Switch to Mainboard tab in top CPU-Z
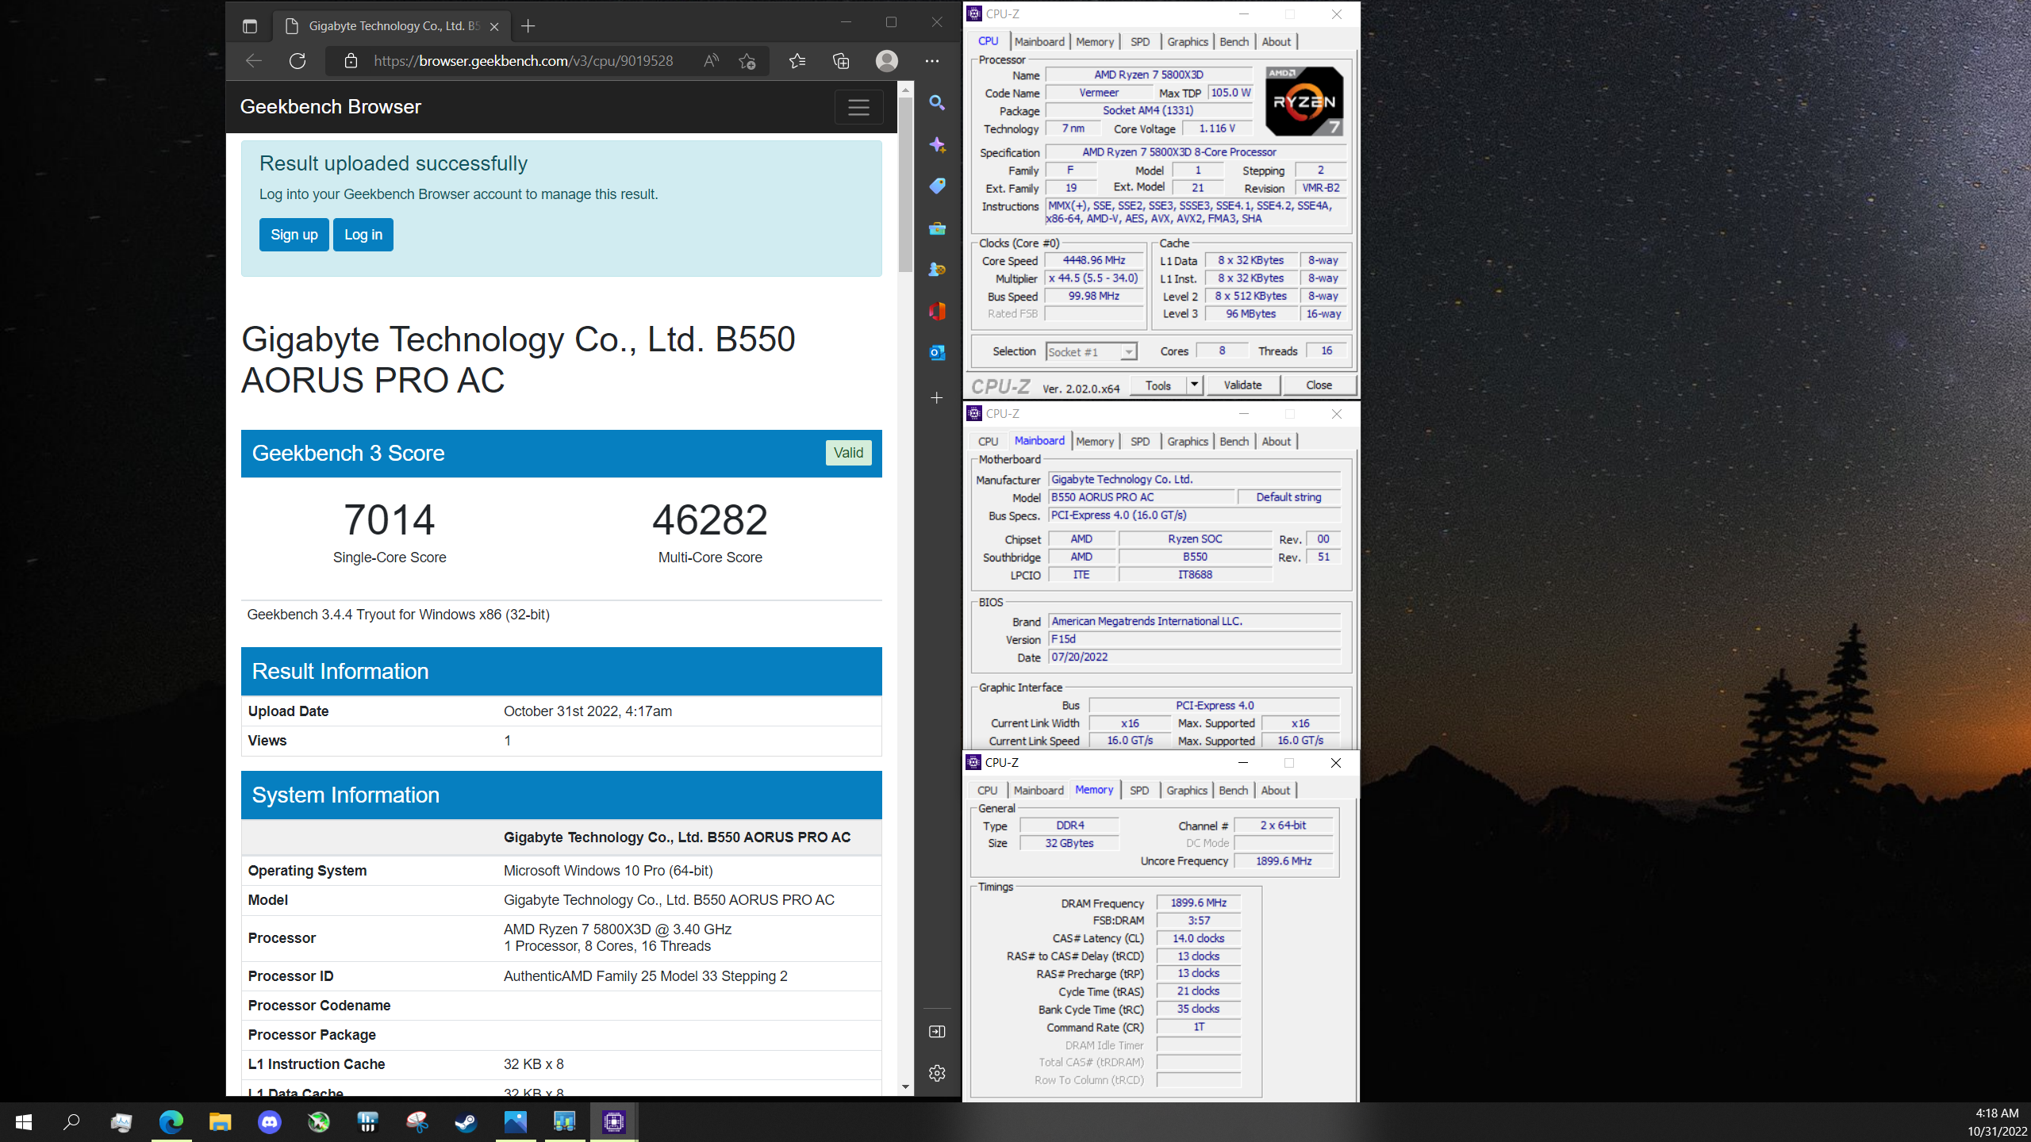 point(1039,42)
